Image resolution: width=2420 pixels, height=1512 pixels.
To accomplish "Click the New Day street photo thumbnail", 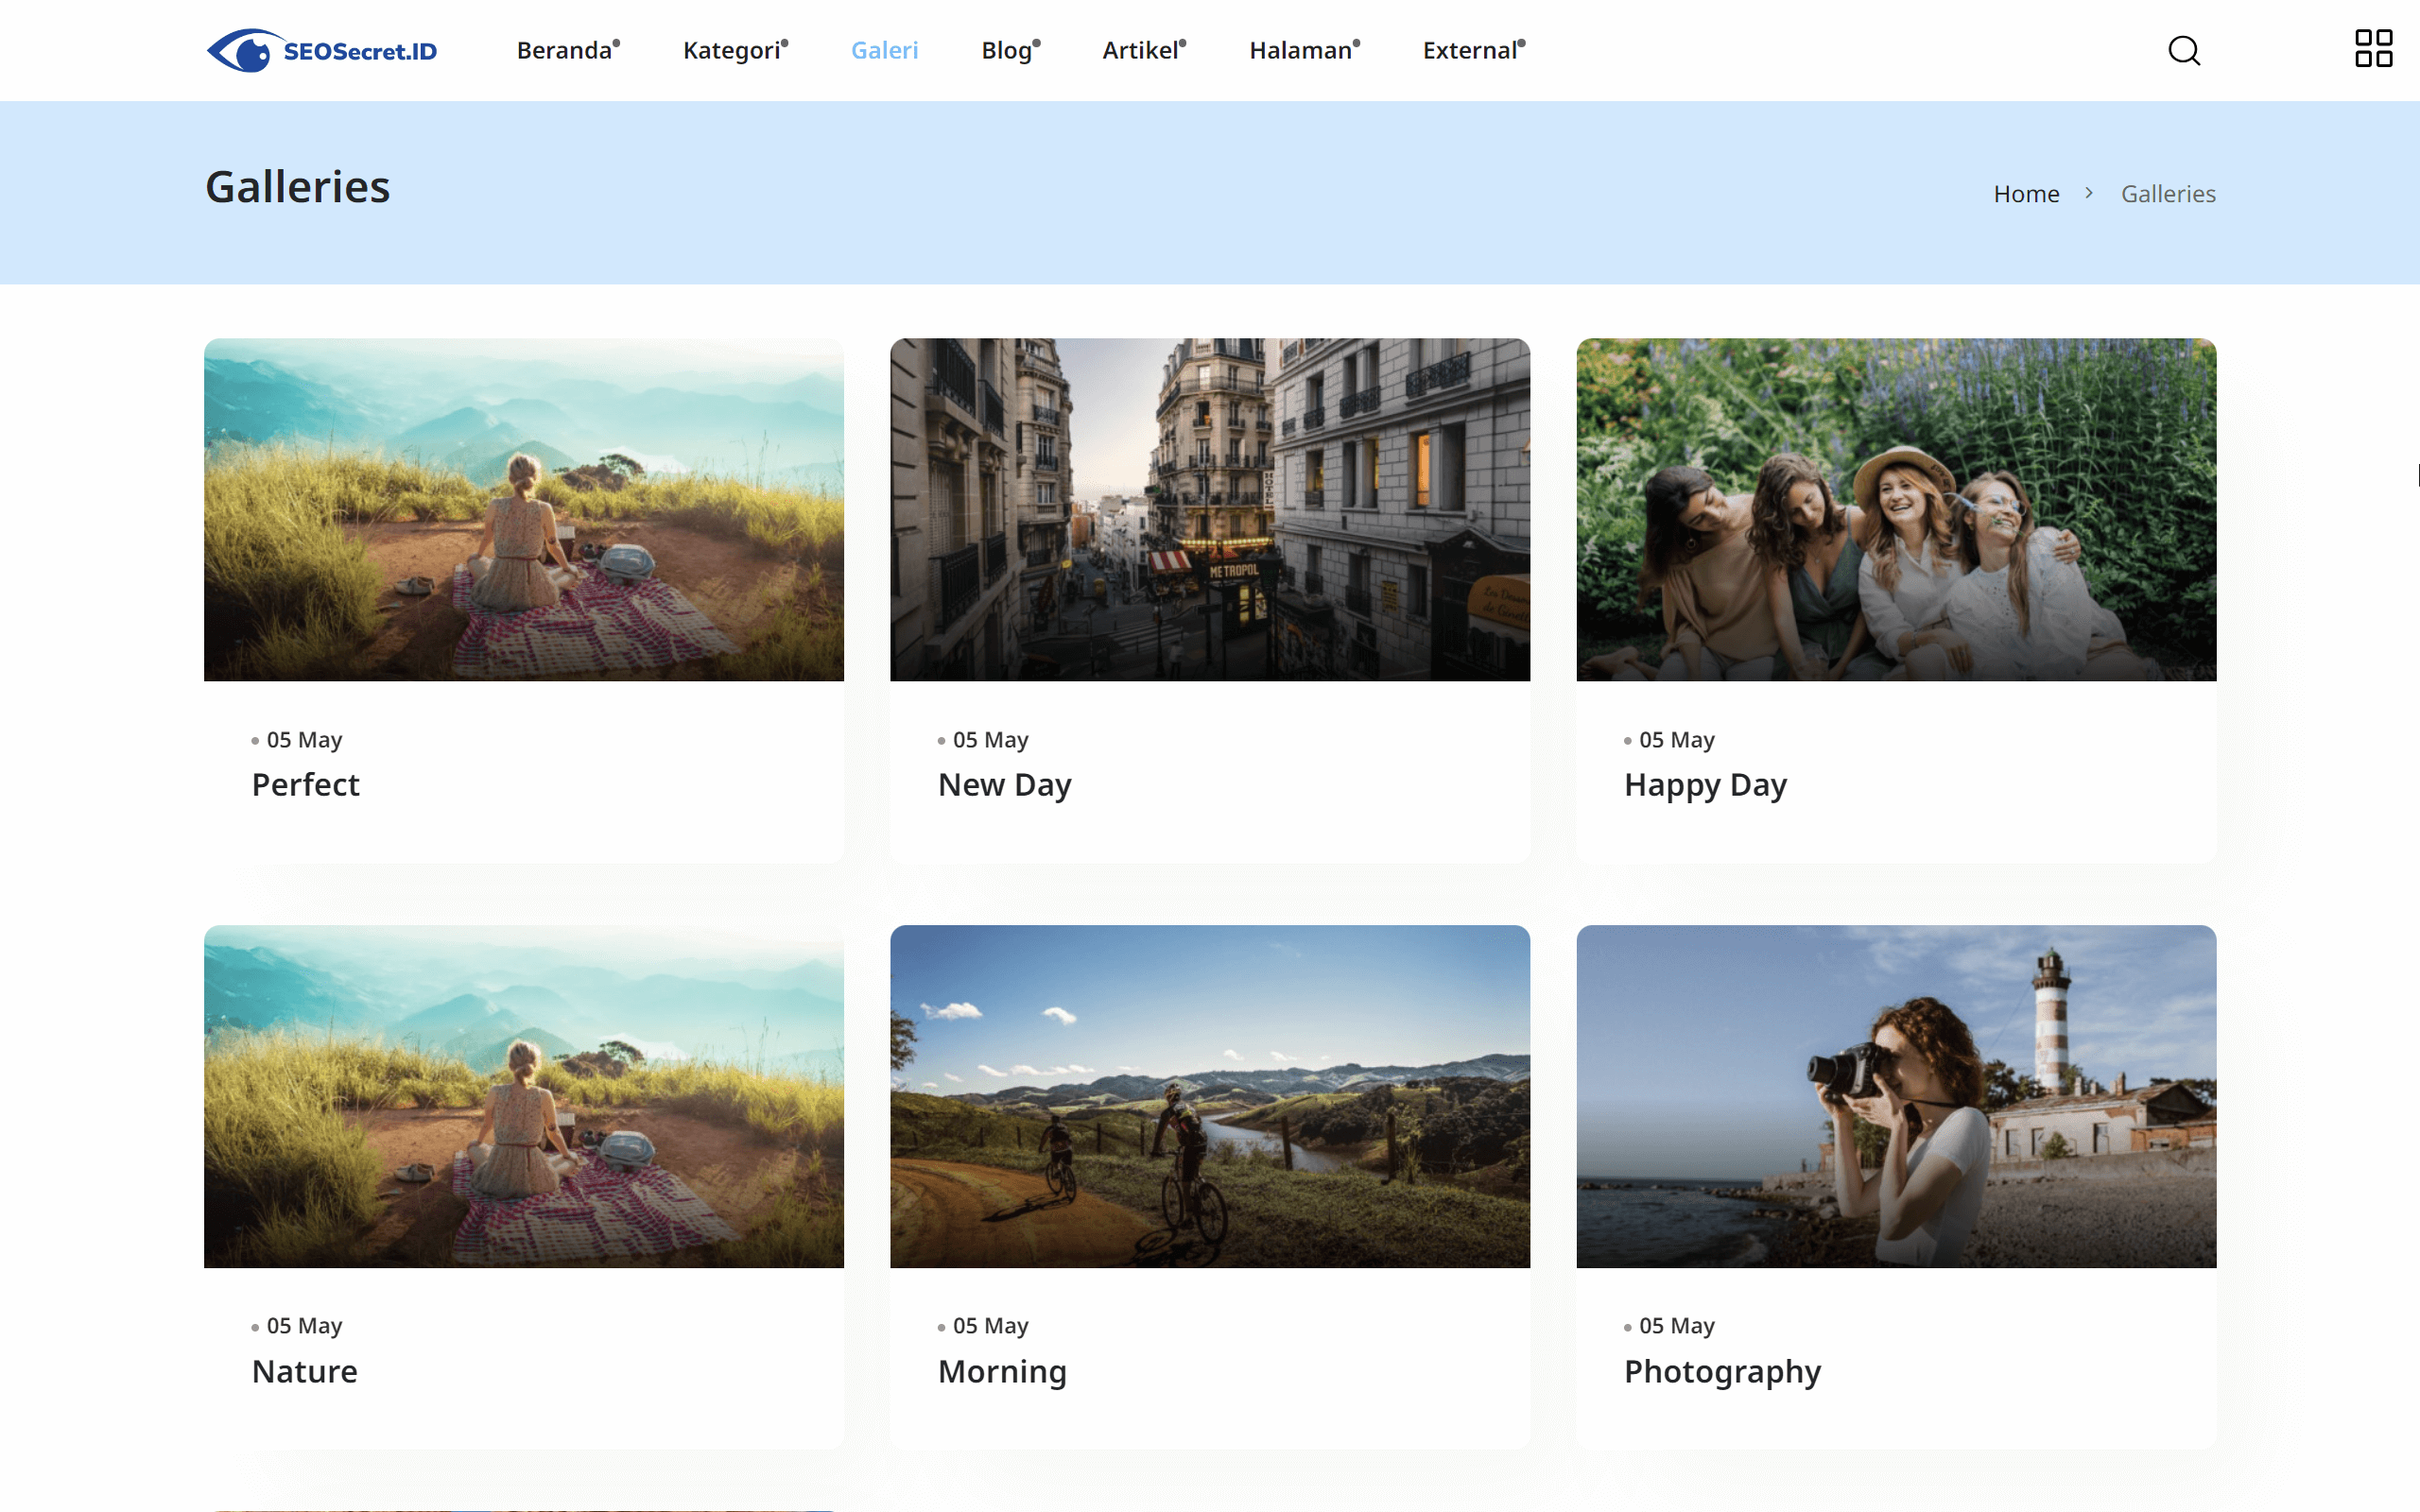I will pyautogui.click(x=1209, y=510).
